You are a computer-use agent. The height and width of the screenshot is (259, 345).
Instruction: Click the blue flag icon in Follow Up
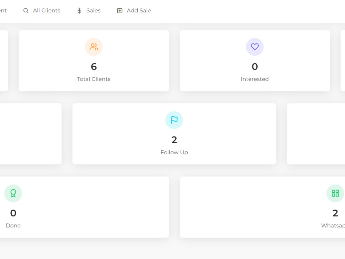tap(174, 120)
